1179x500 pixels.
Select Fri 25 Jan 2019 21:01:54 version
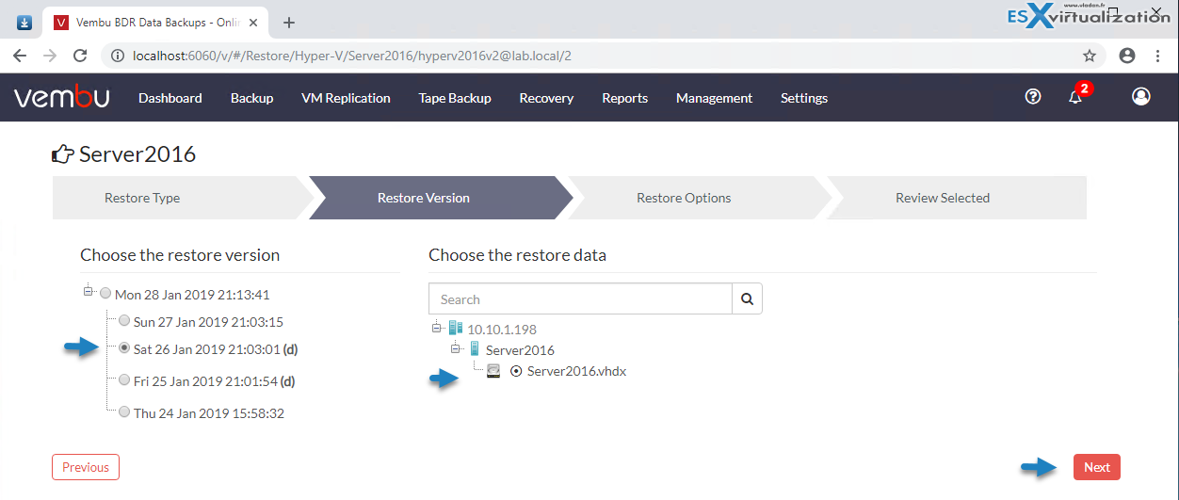124,380
